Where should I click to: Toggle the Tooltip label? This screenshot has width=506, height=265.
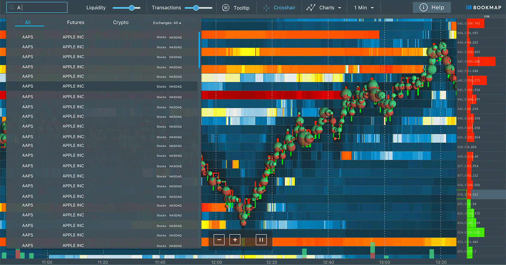241,8
